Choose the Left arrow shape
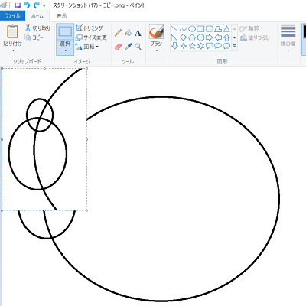Viewport: 306px width, 306px height. point(218,37)
